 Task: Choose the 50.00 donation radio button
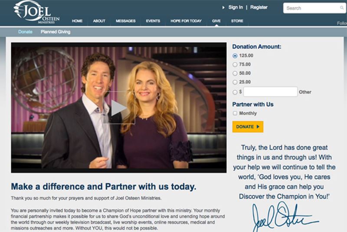tap(235, 73)
